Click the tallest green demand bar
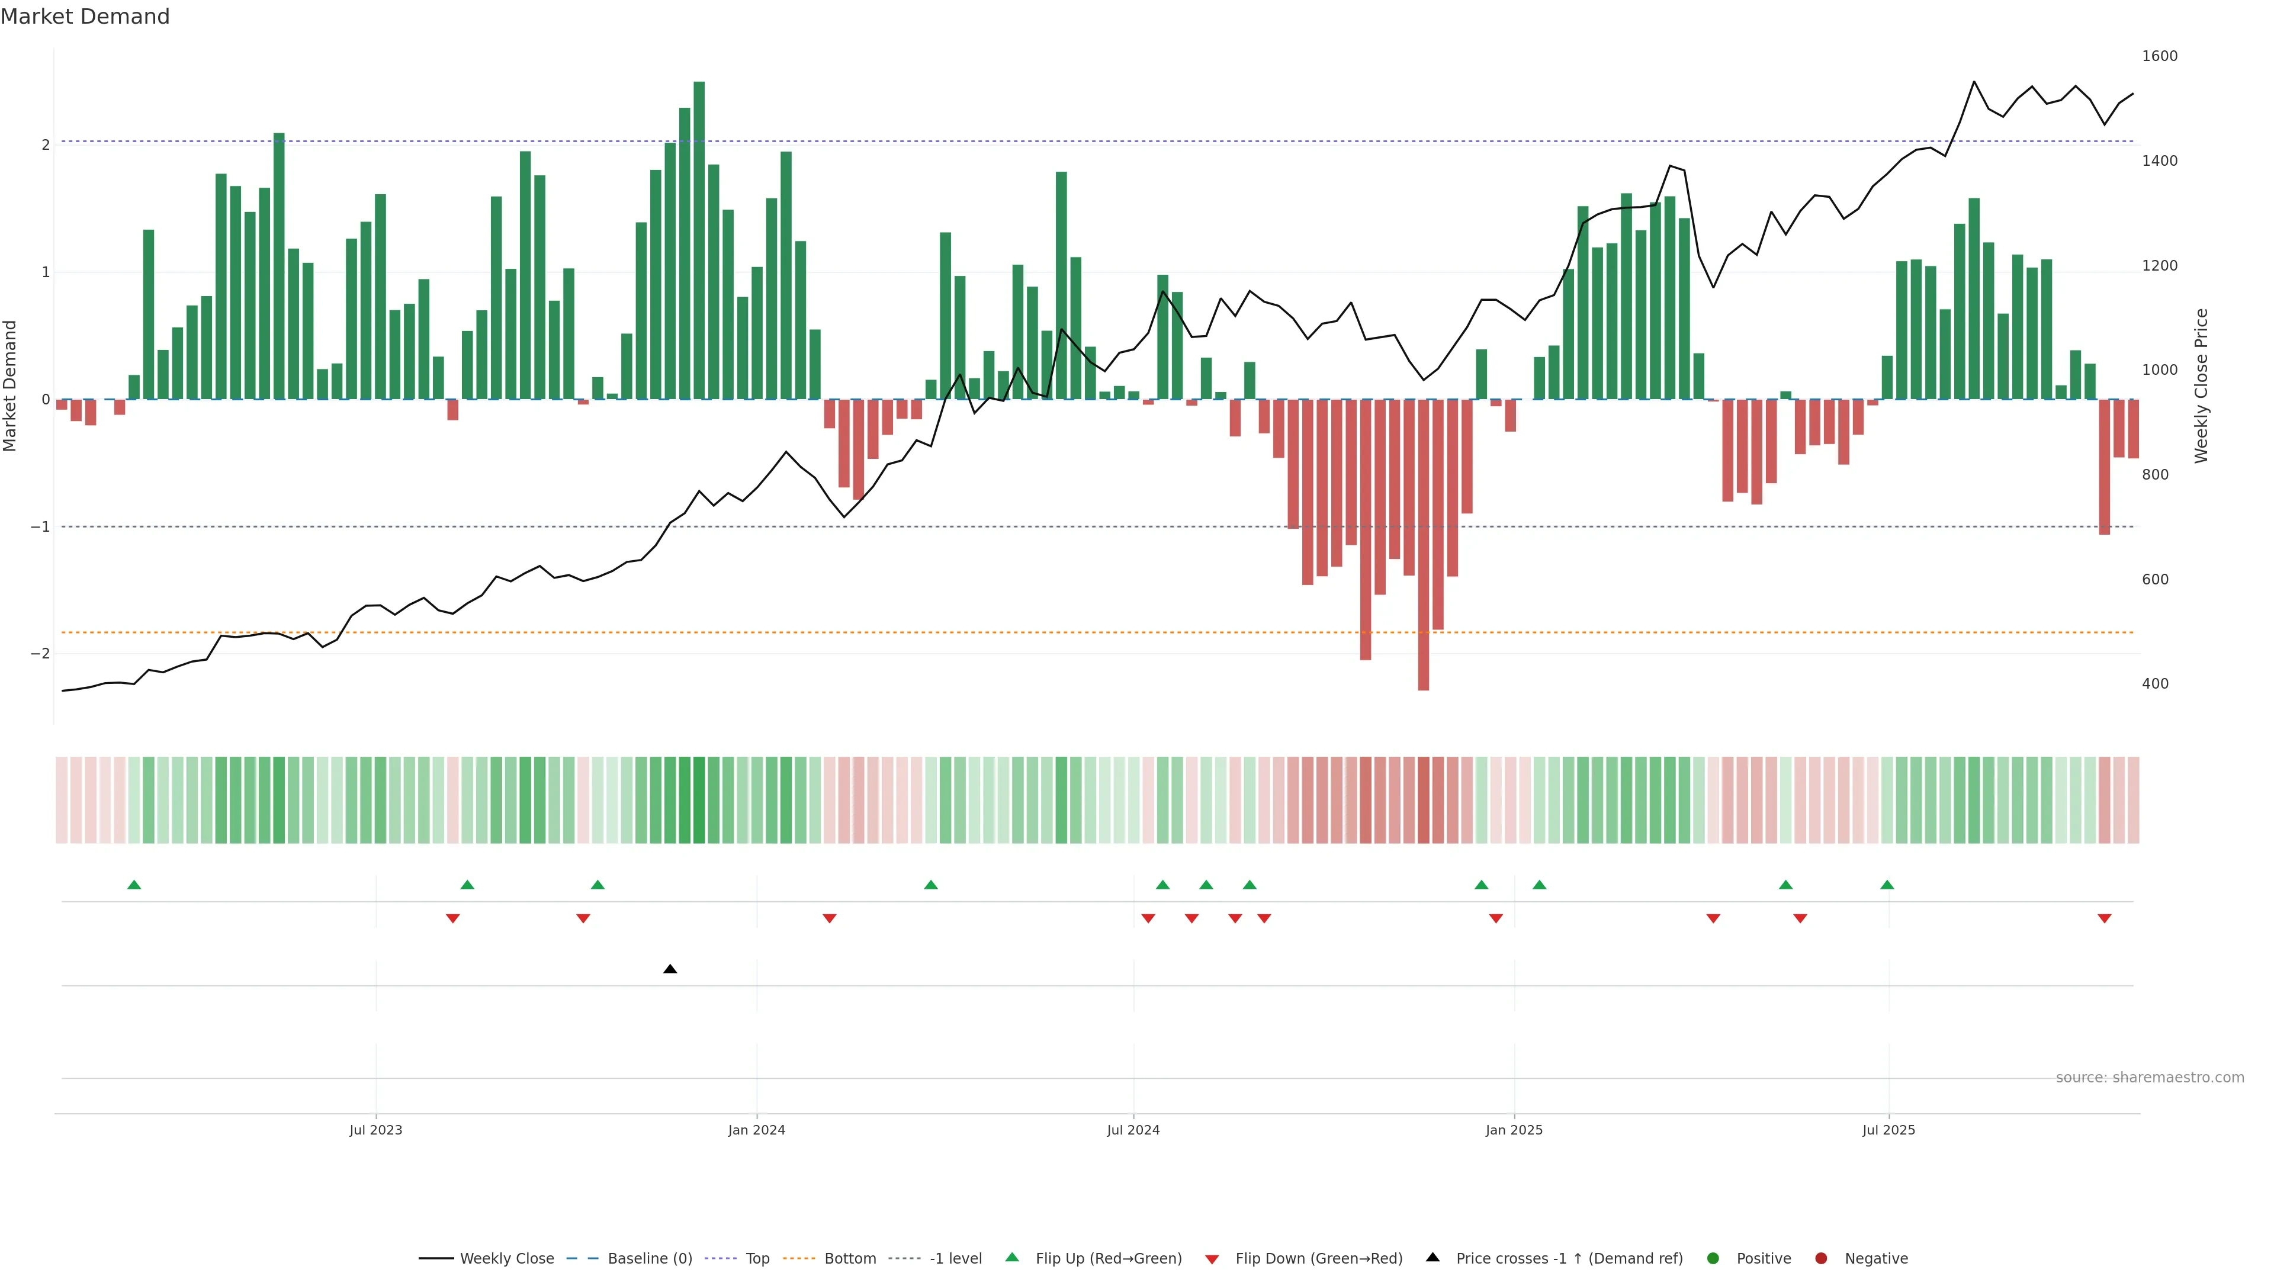 click(699, 238)
